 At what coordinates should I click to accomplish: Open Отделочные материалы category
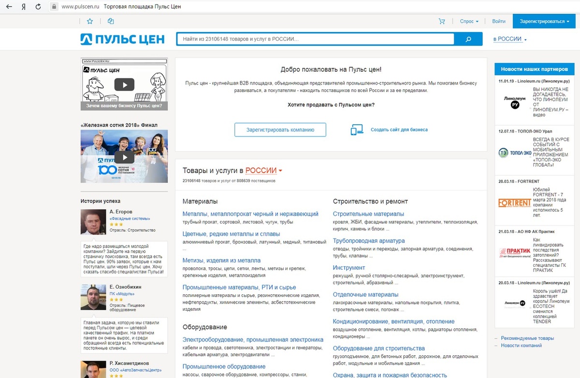click(365, 294)
